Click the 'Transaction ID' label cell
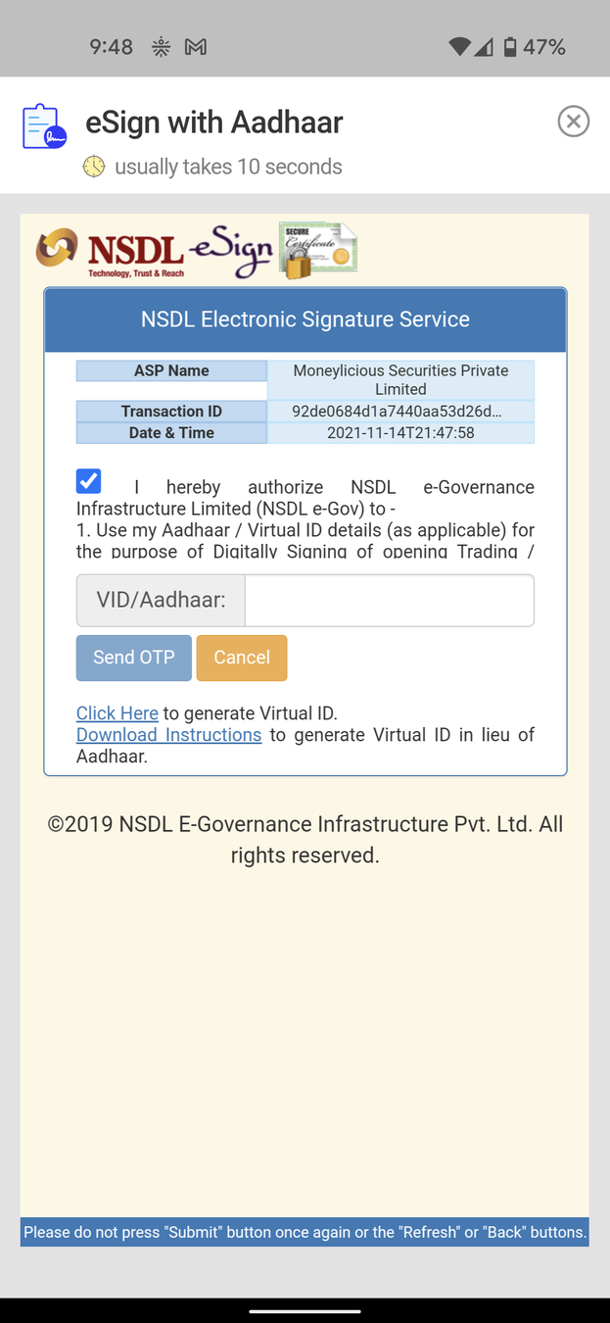This screenshot has height=1323, width=610. point(171,412)
